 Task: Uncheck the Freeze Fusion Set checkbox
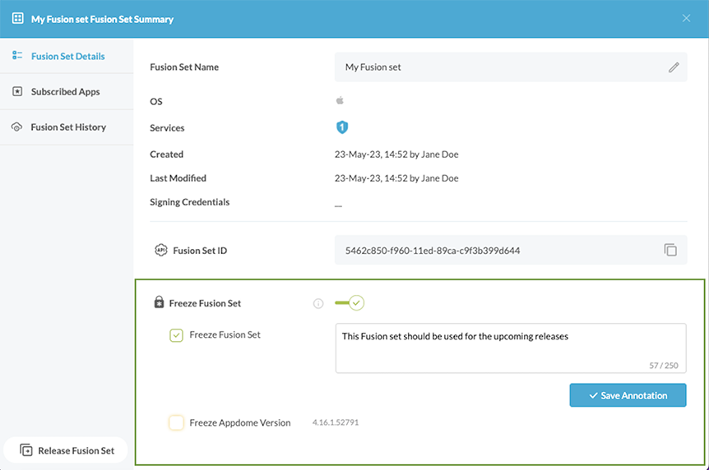coord(176,335)
